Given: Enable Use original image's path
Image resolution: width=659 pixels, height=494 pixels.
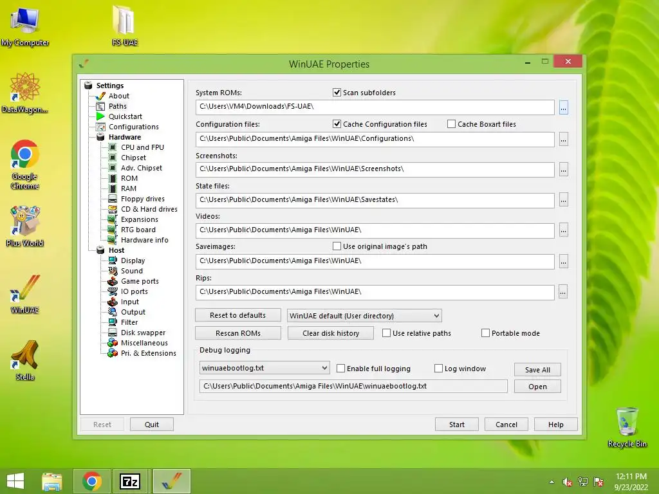Looking at the screenshot, I should click(337, 246).
